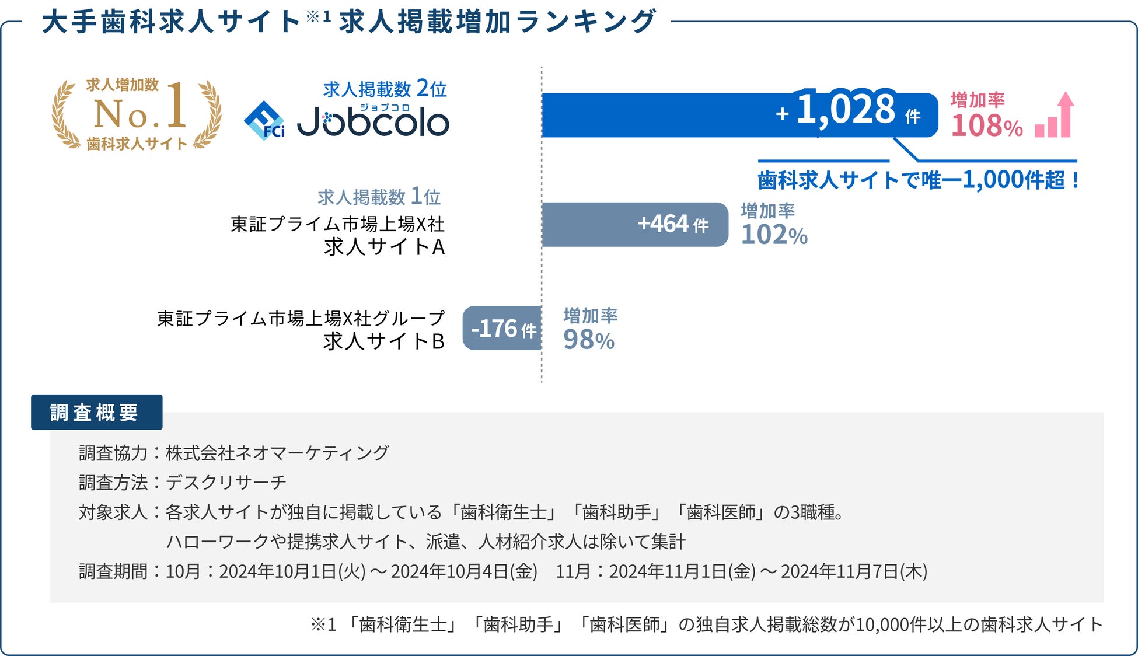
Task: Click the pink 108% growth rate
Action: (986, 125)
